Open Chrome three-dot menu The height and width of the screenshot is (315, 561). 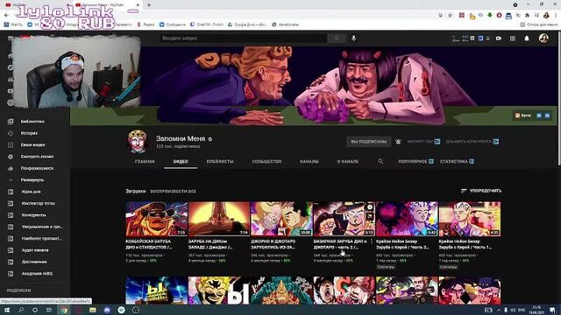(x=556, y=16)
